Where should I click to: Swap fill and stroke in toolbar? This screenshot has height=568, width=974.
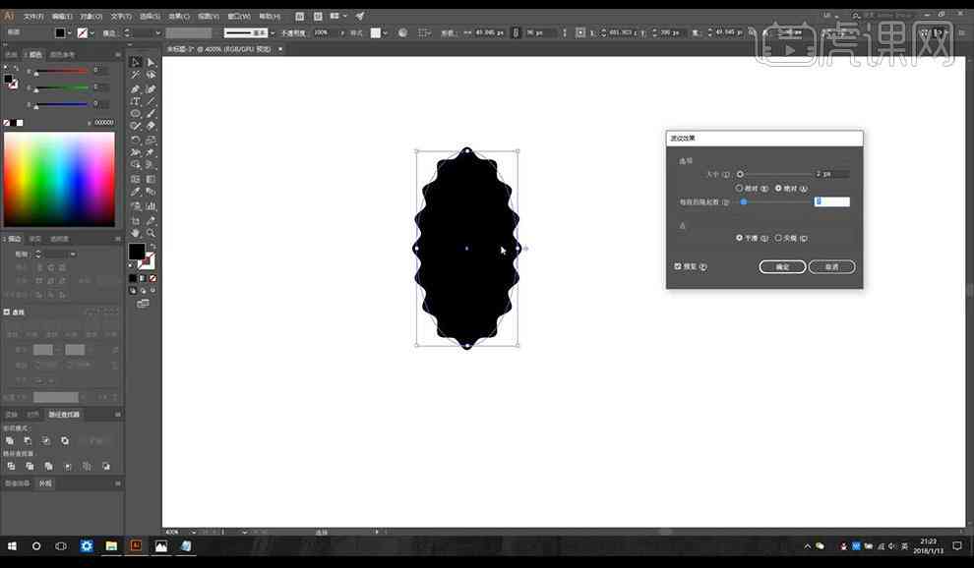(152, 247)
